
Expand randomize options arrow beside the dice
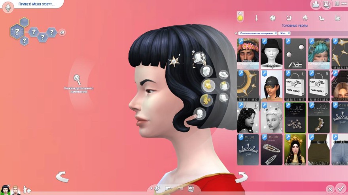click(x=151, y=188)
